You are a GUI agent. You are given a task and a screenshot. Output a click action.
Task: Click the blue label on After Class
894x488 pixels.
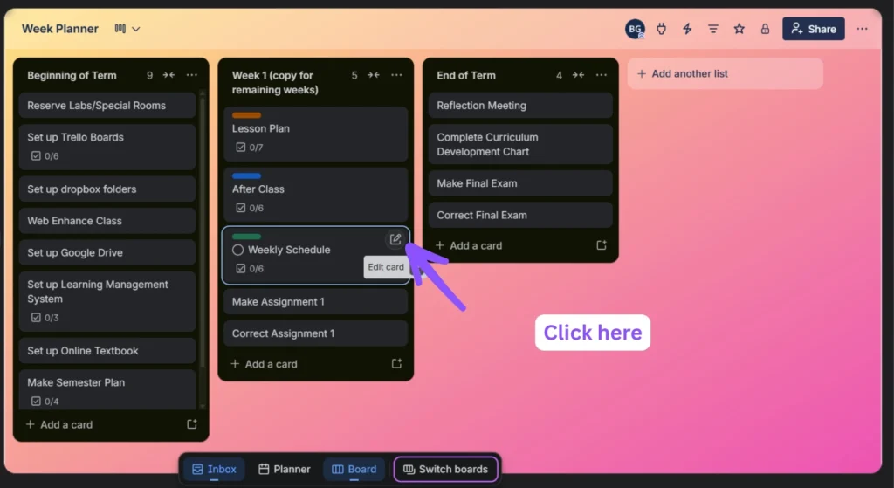click(246, 176)
